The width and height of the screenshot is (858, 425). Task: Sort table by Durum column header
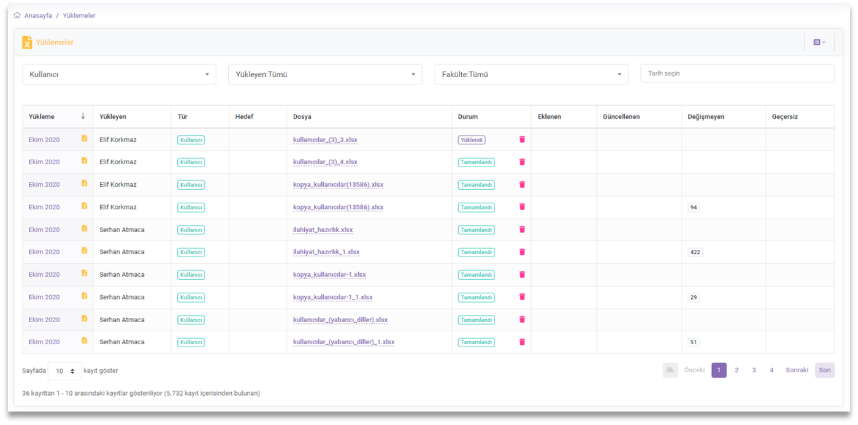point(468,116)
